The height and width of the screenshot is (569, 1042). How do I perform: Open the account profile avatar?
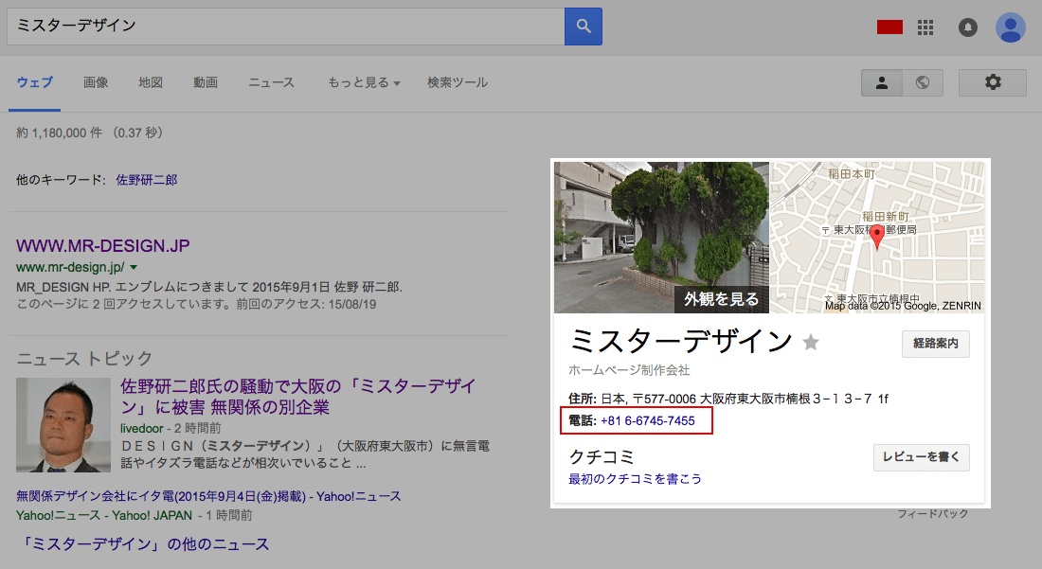[1010, 27]
